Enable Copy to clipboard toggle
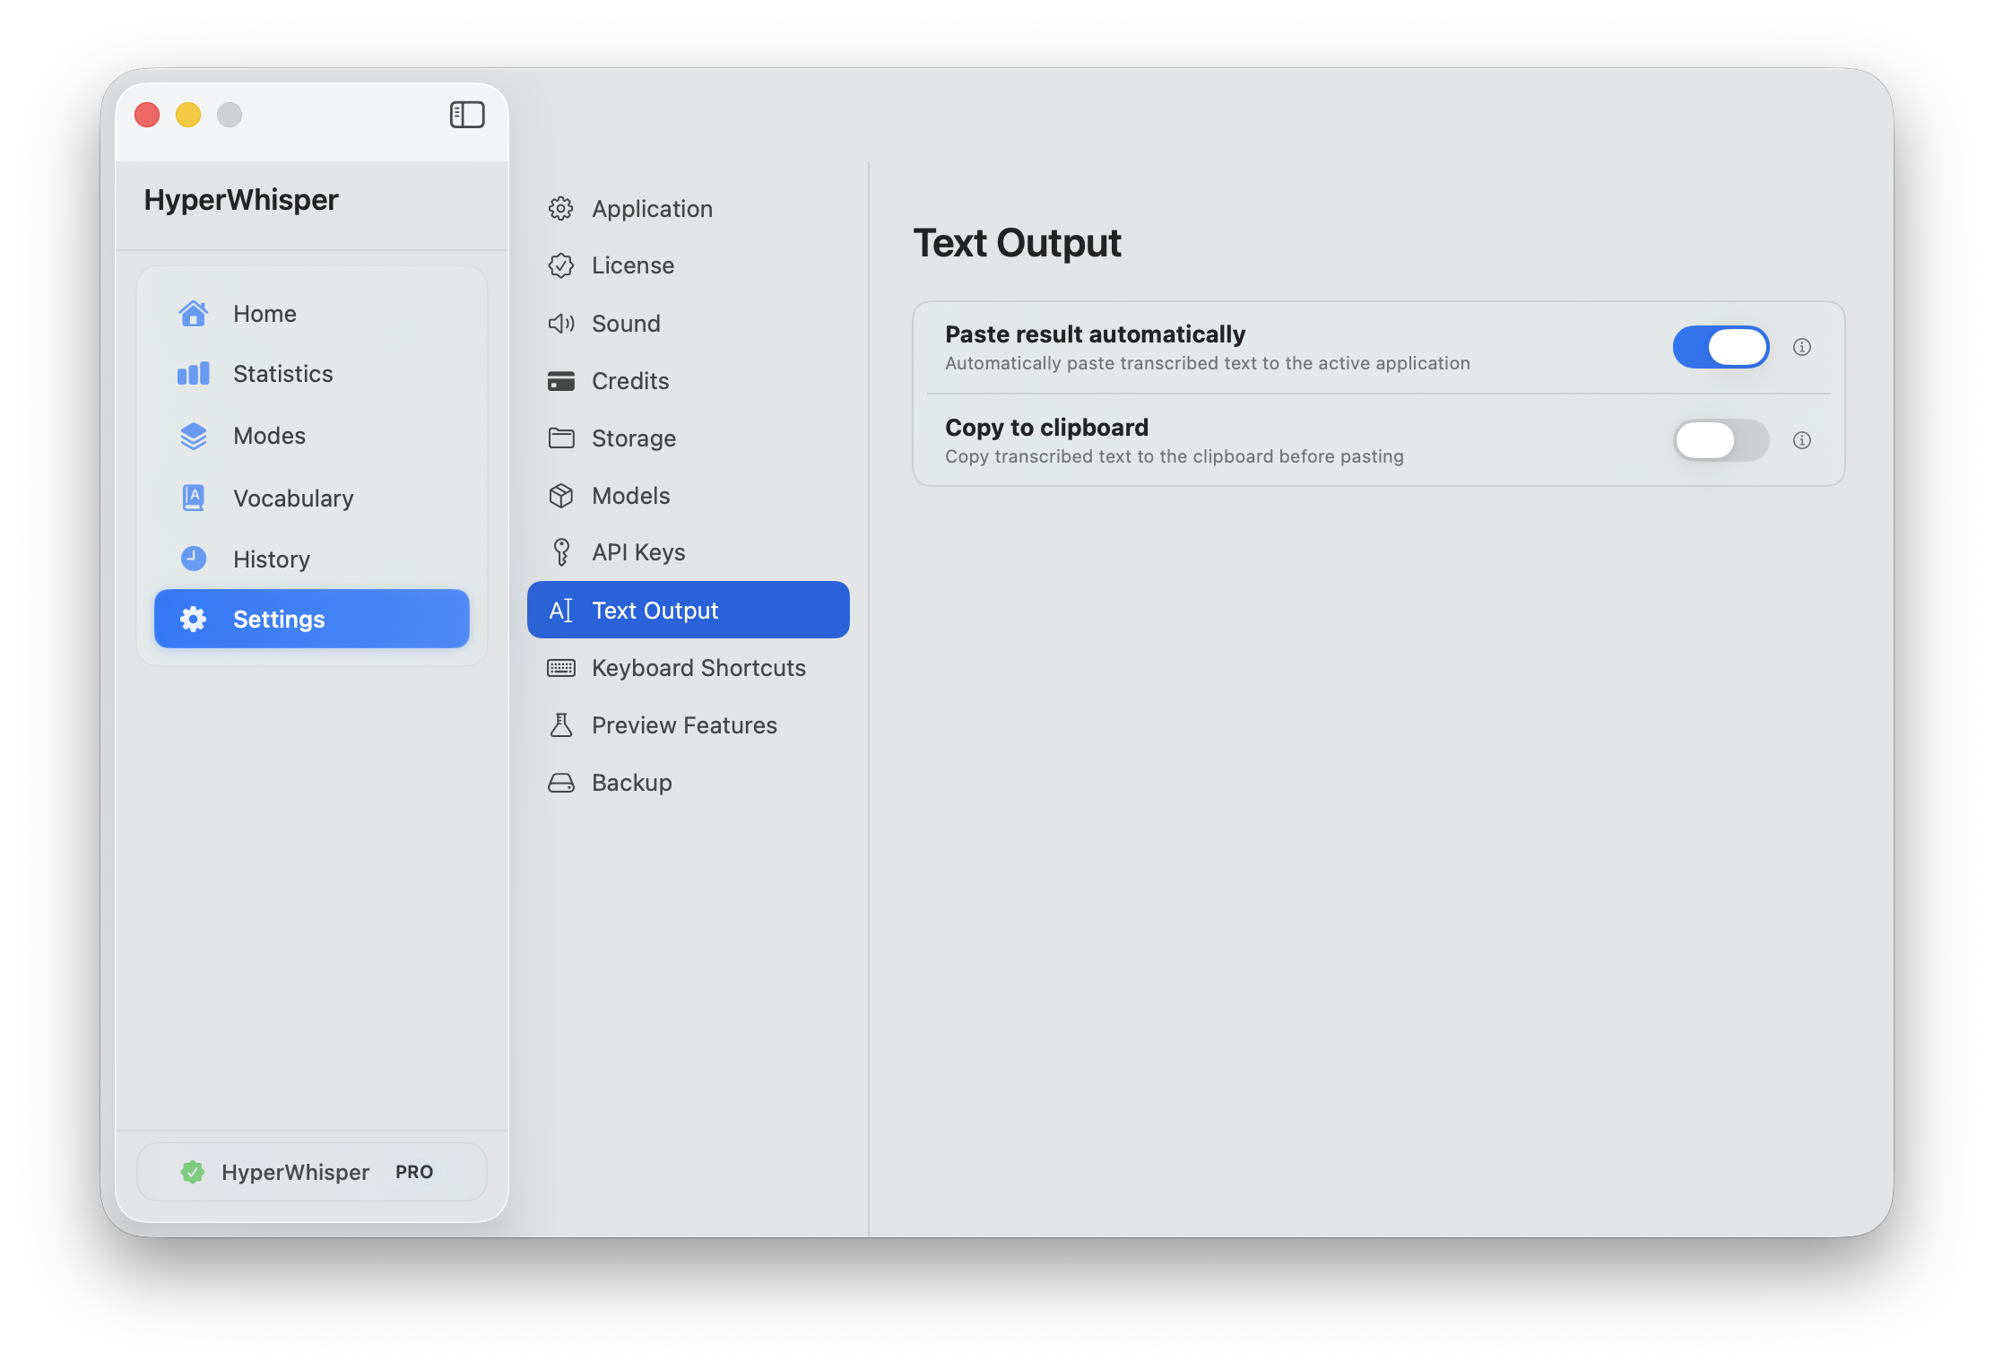1994x1370 pixels. click(1721, 440)
